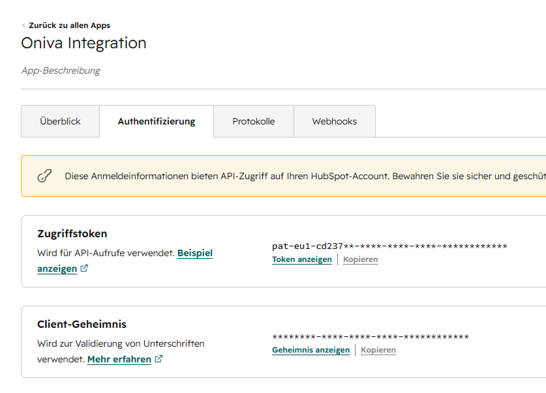Click Kopieren next to Token anzeigen

tap(360, 259)
